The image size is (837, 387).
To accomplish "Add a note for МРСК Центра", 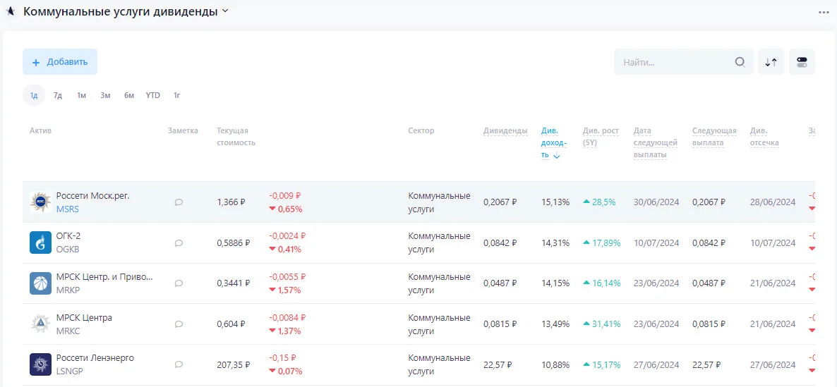I will coord(179,324).
